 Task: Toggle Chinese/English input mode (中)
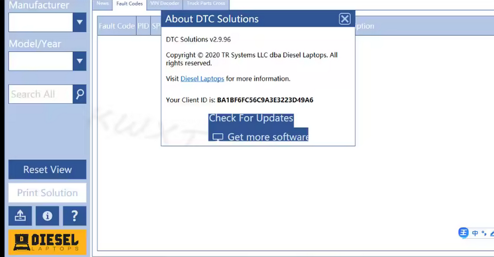[475, 233]
